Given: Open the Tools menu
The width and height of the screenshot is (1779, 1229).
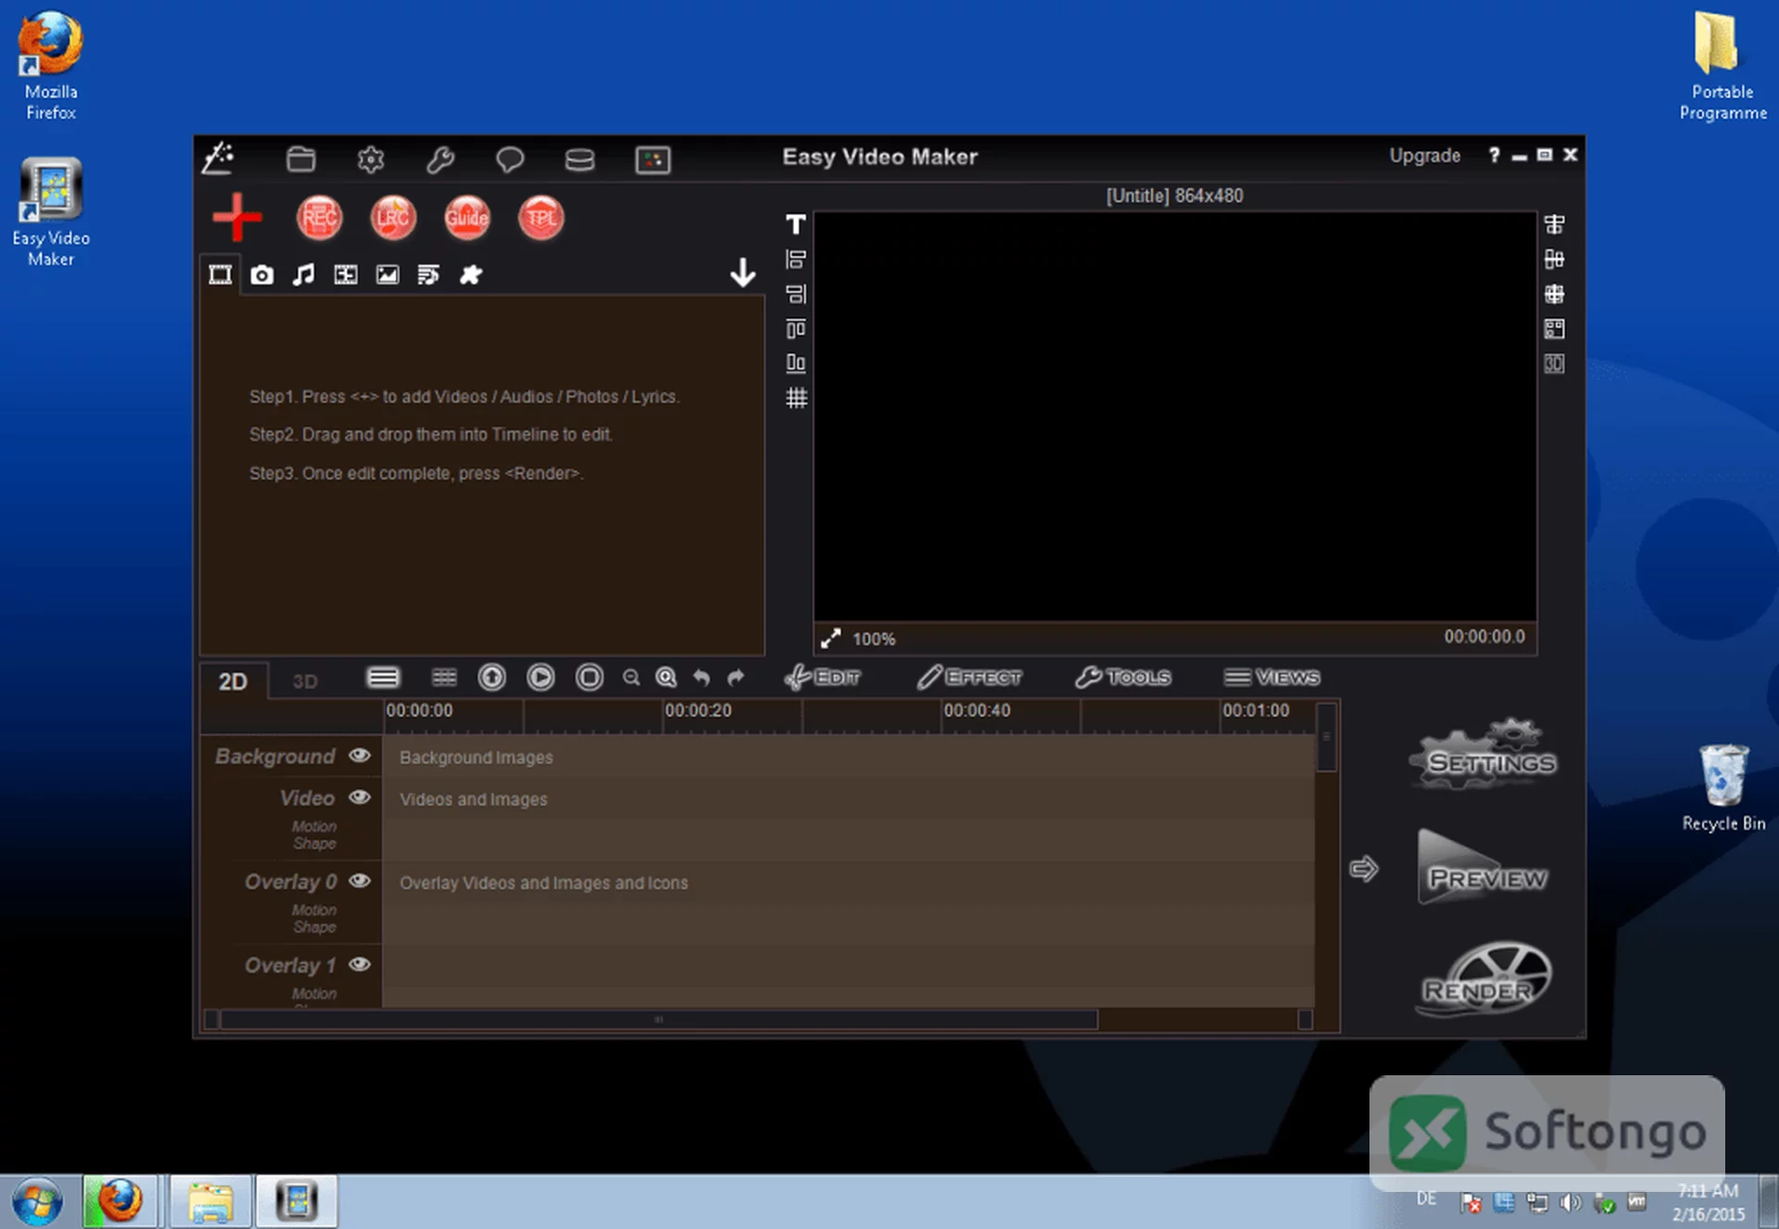Looking at the screenshot, I should [1123, 677].
